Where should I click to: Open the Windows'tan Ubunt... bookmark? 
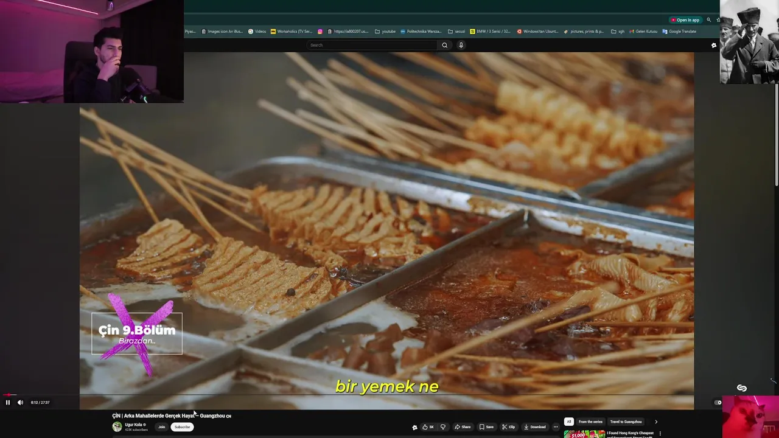[x=537, y=32]
